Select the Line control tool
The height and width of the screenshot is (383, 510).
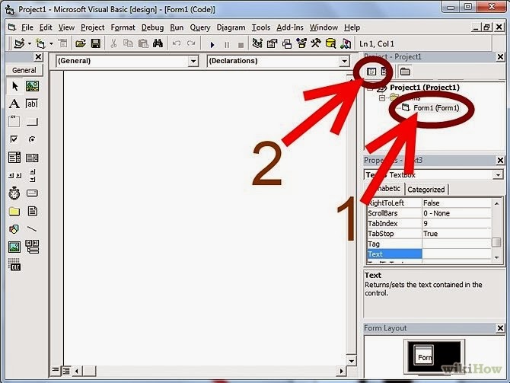(x=32, y=229)
